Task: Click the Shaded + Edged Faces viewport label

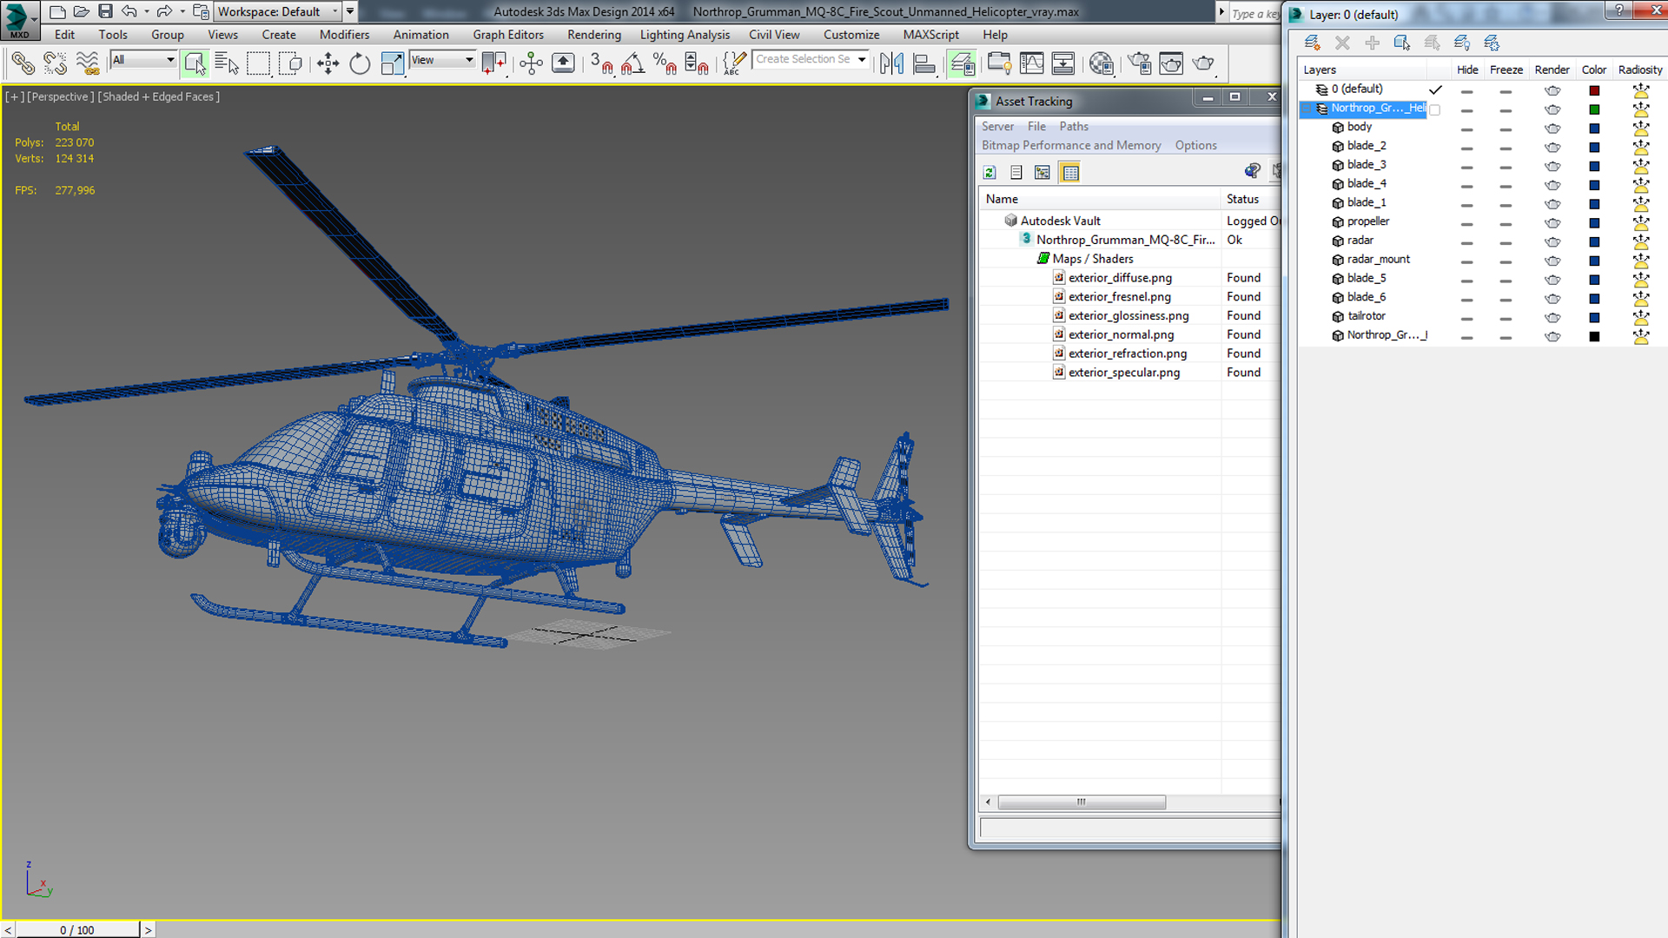Action: click(158, 96)
